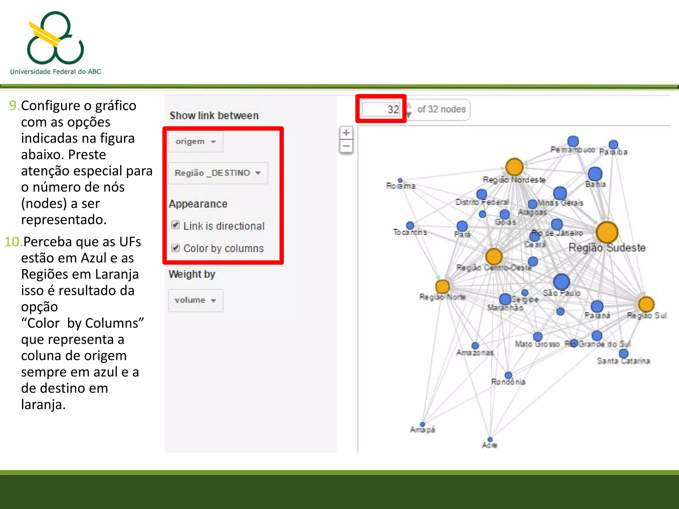Click the 'Rio de Janeiro' node label
679x509 pixels.
click(557, 233)
